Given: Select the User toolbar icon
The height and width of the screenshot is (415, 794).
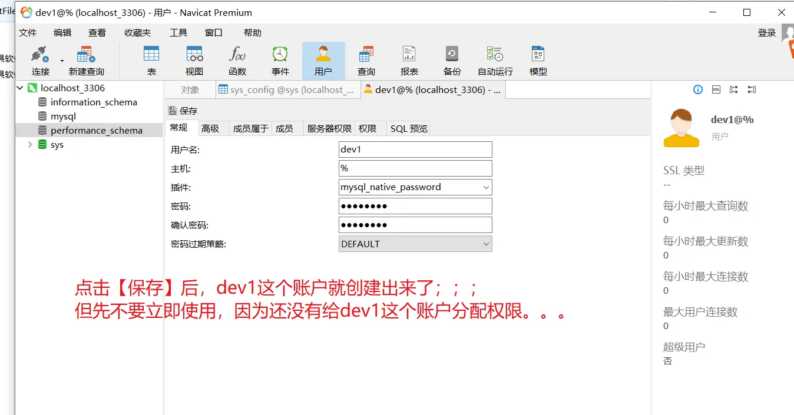Looking at the screenshot, I should tap(323, 61).
